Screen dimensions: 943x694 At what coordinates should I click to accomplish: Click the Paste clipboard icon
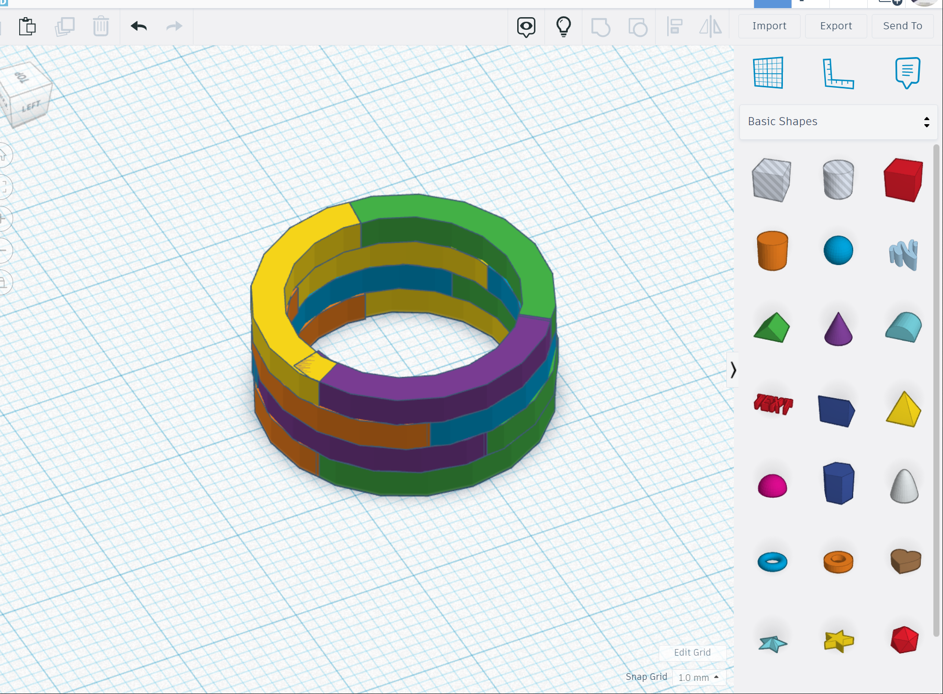(27, 26)
